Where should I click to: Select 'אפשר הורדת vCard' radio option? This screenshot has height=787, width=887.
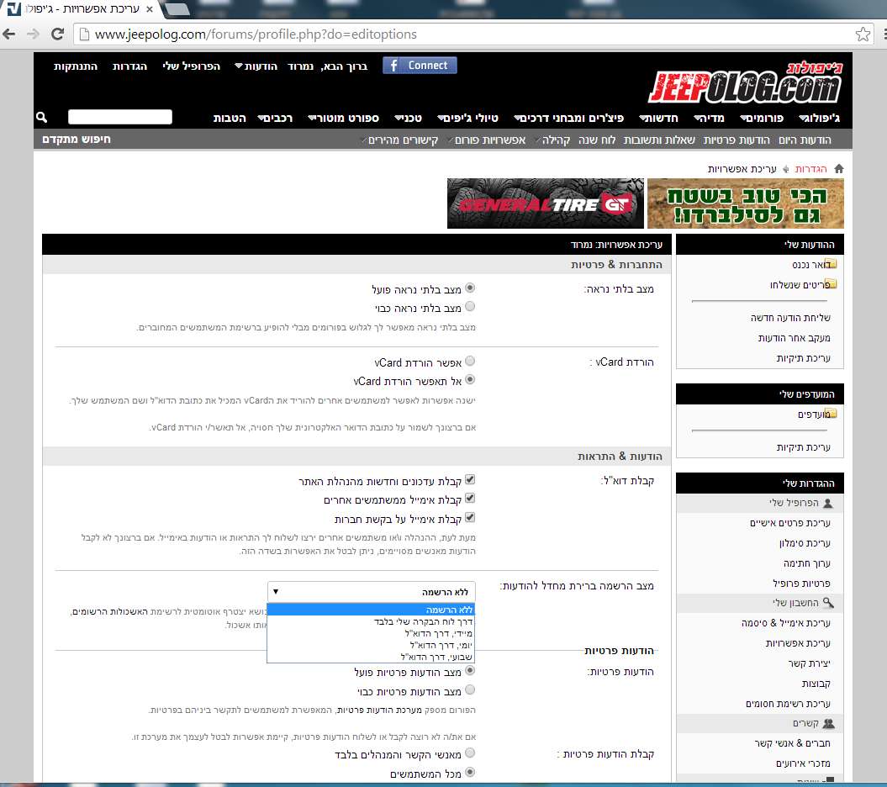[470, 361]
